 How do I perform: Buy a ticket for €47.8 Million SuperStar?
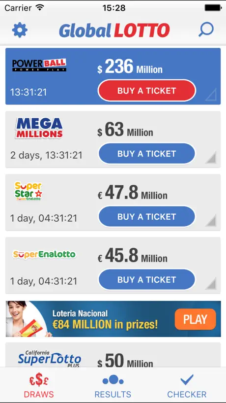147,216
